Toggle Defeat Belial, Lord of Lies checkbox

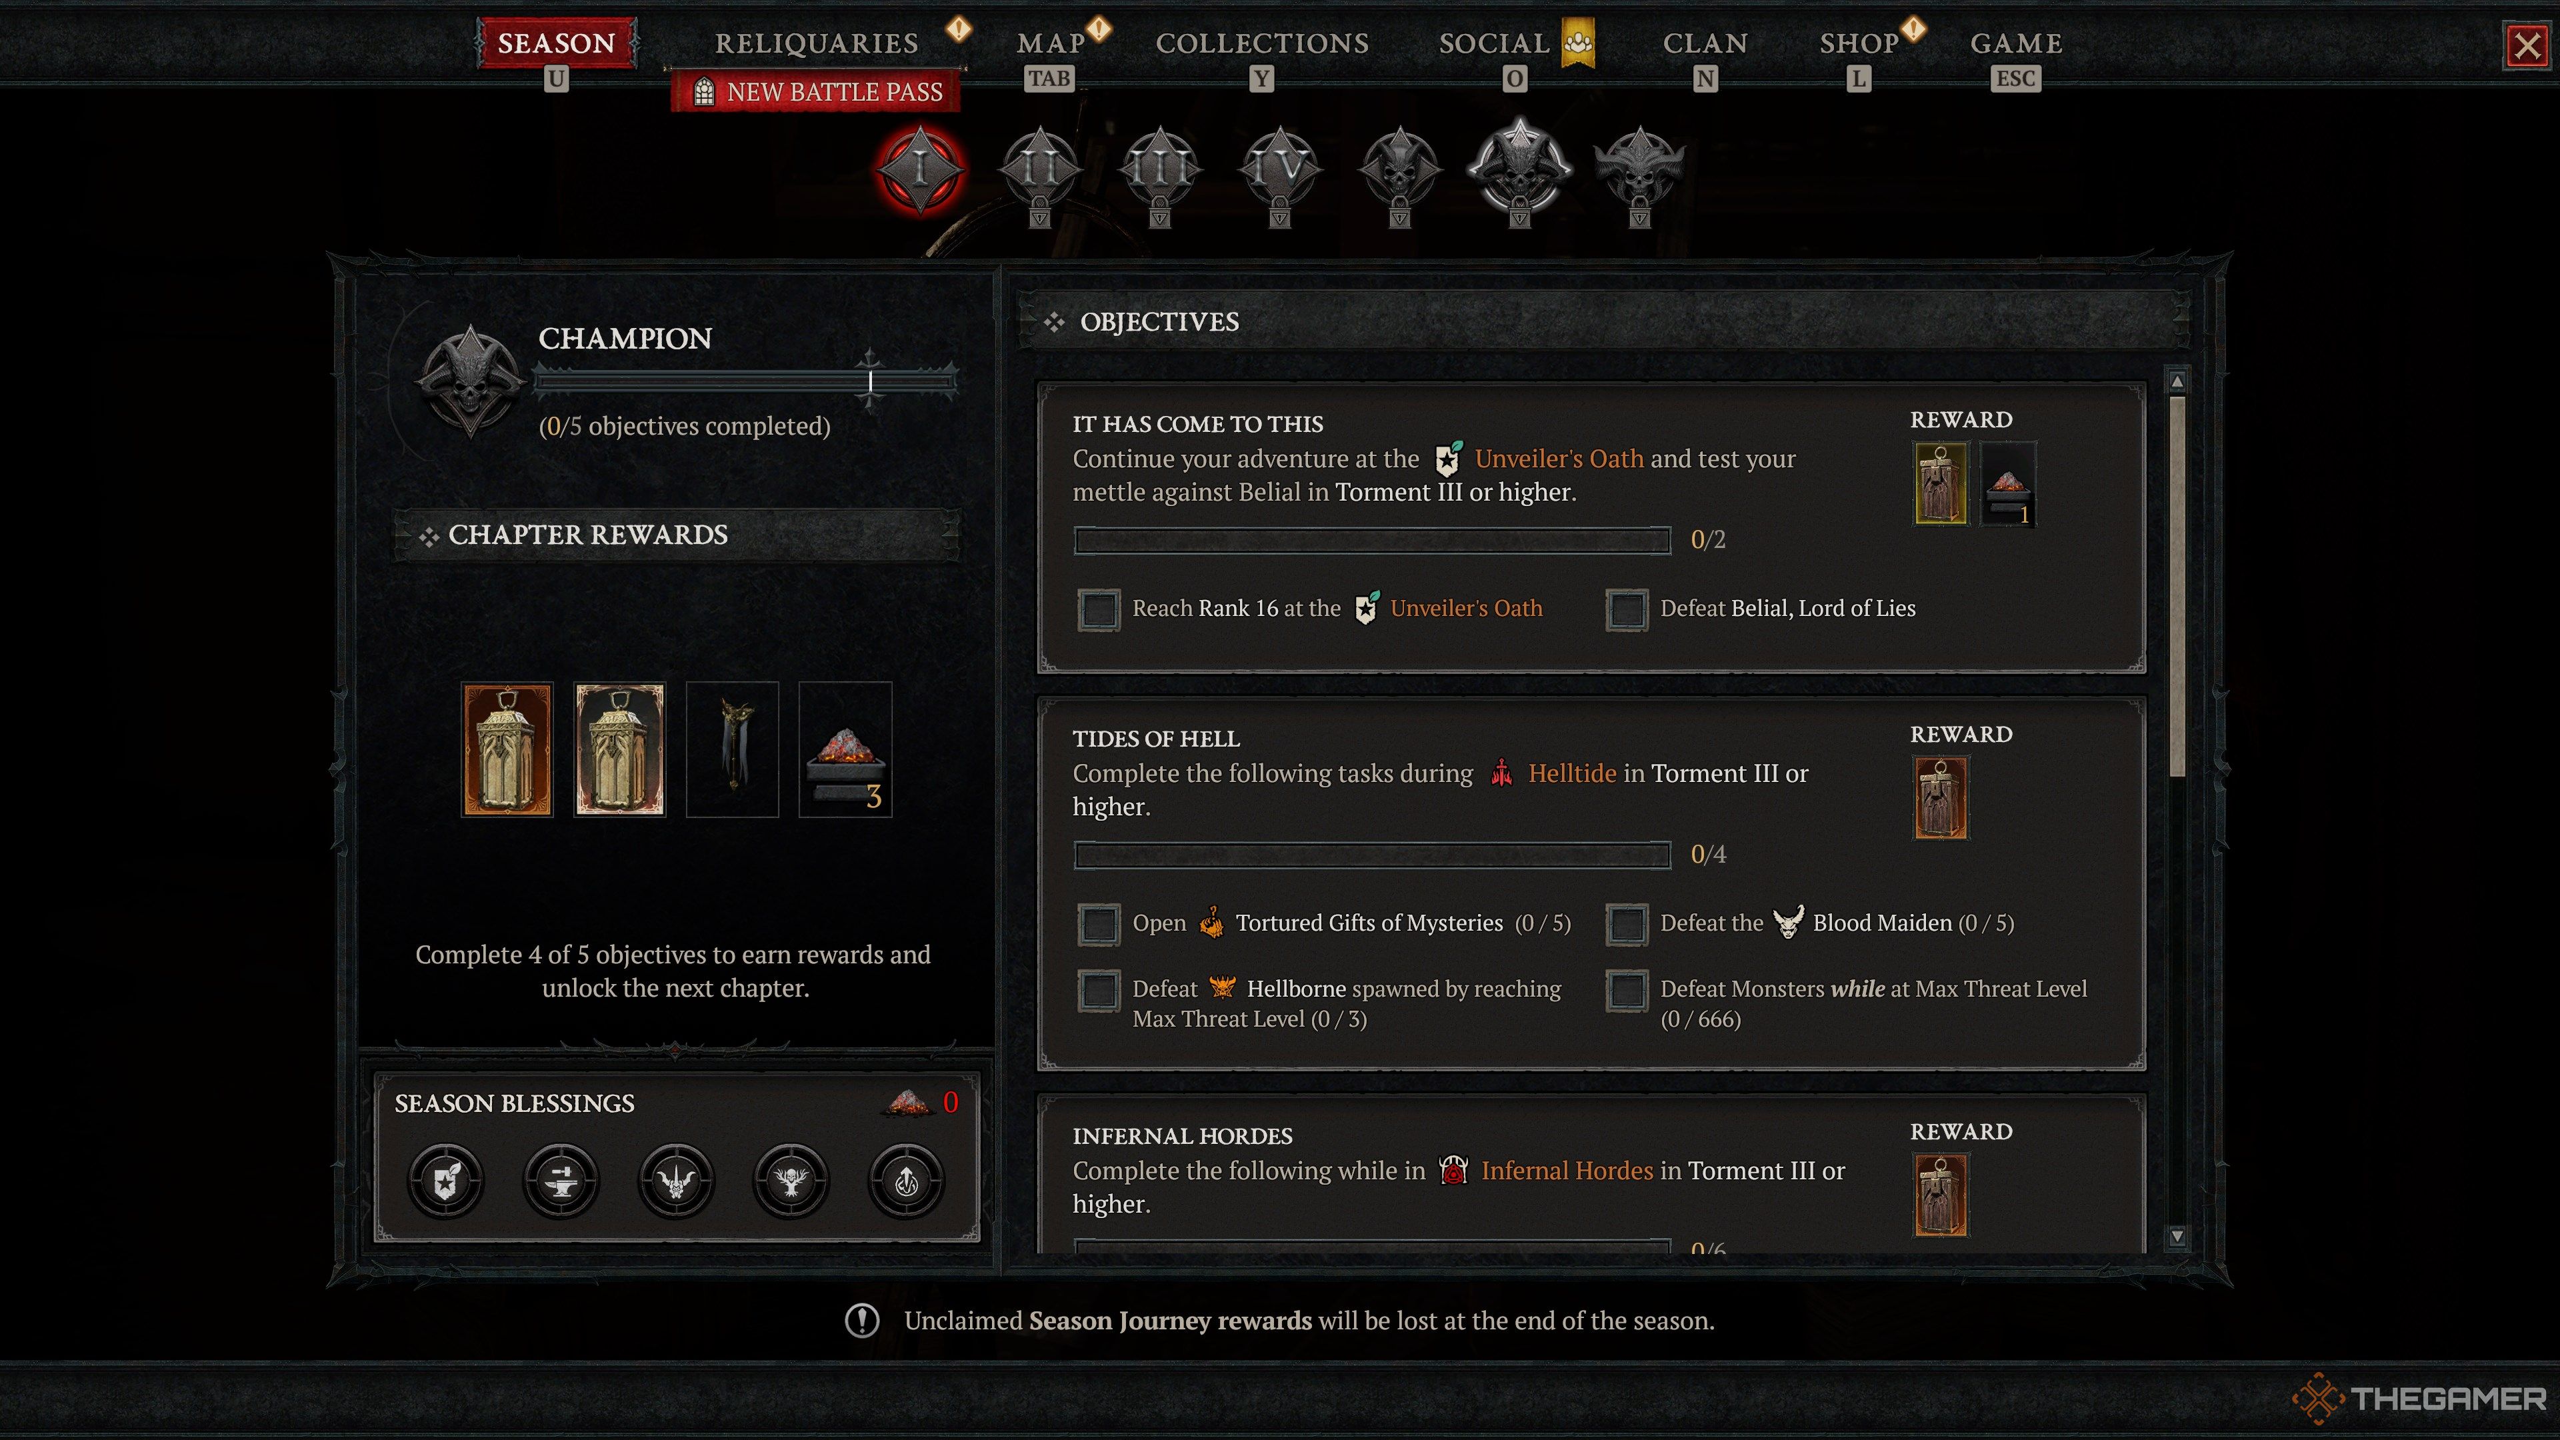pyautogui.click(x=1627, y=609)
